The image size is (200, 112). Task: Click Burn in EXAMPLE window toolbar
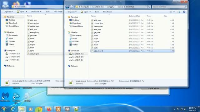[97, 12]
